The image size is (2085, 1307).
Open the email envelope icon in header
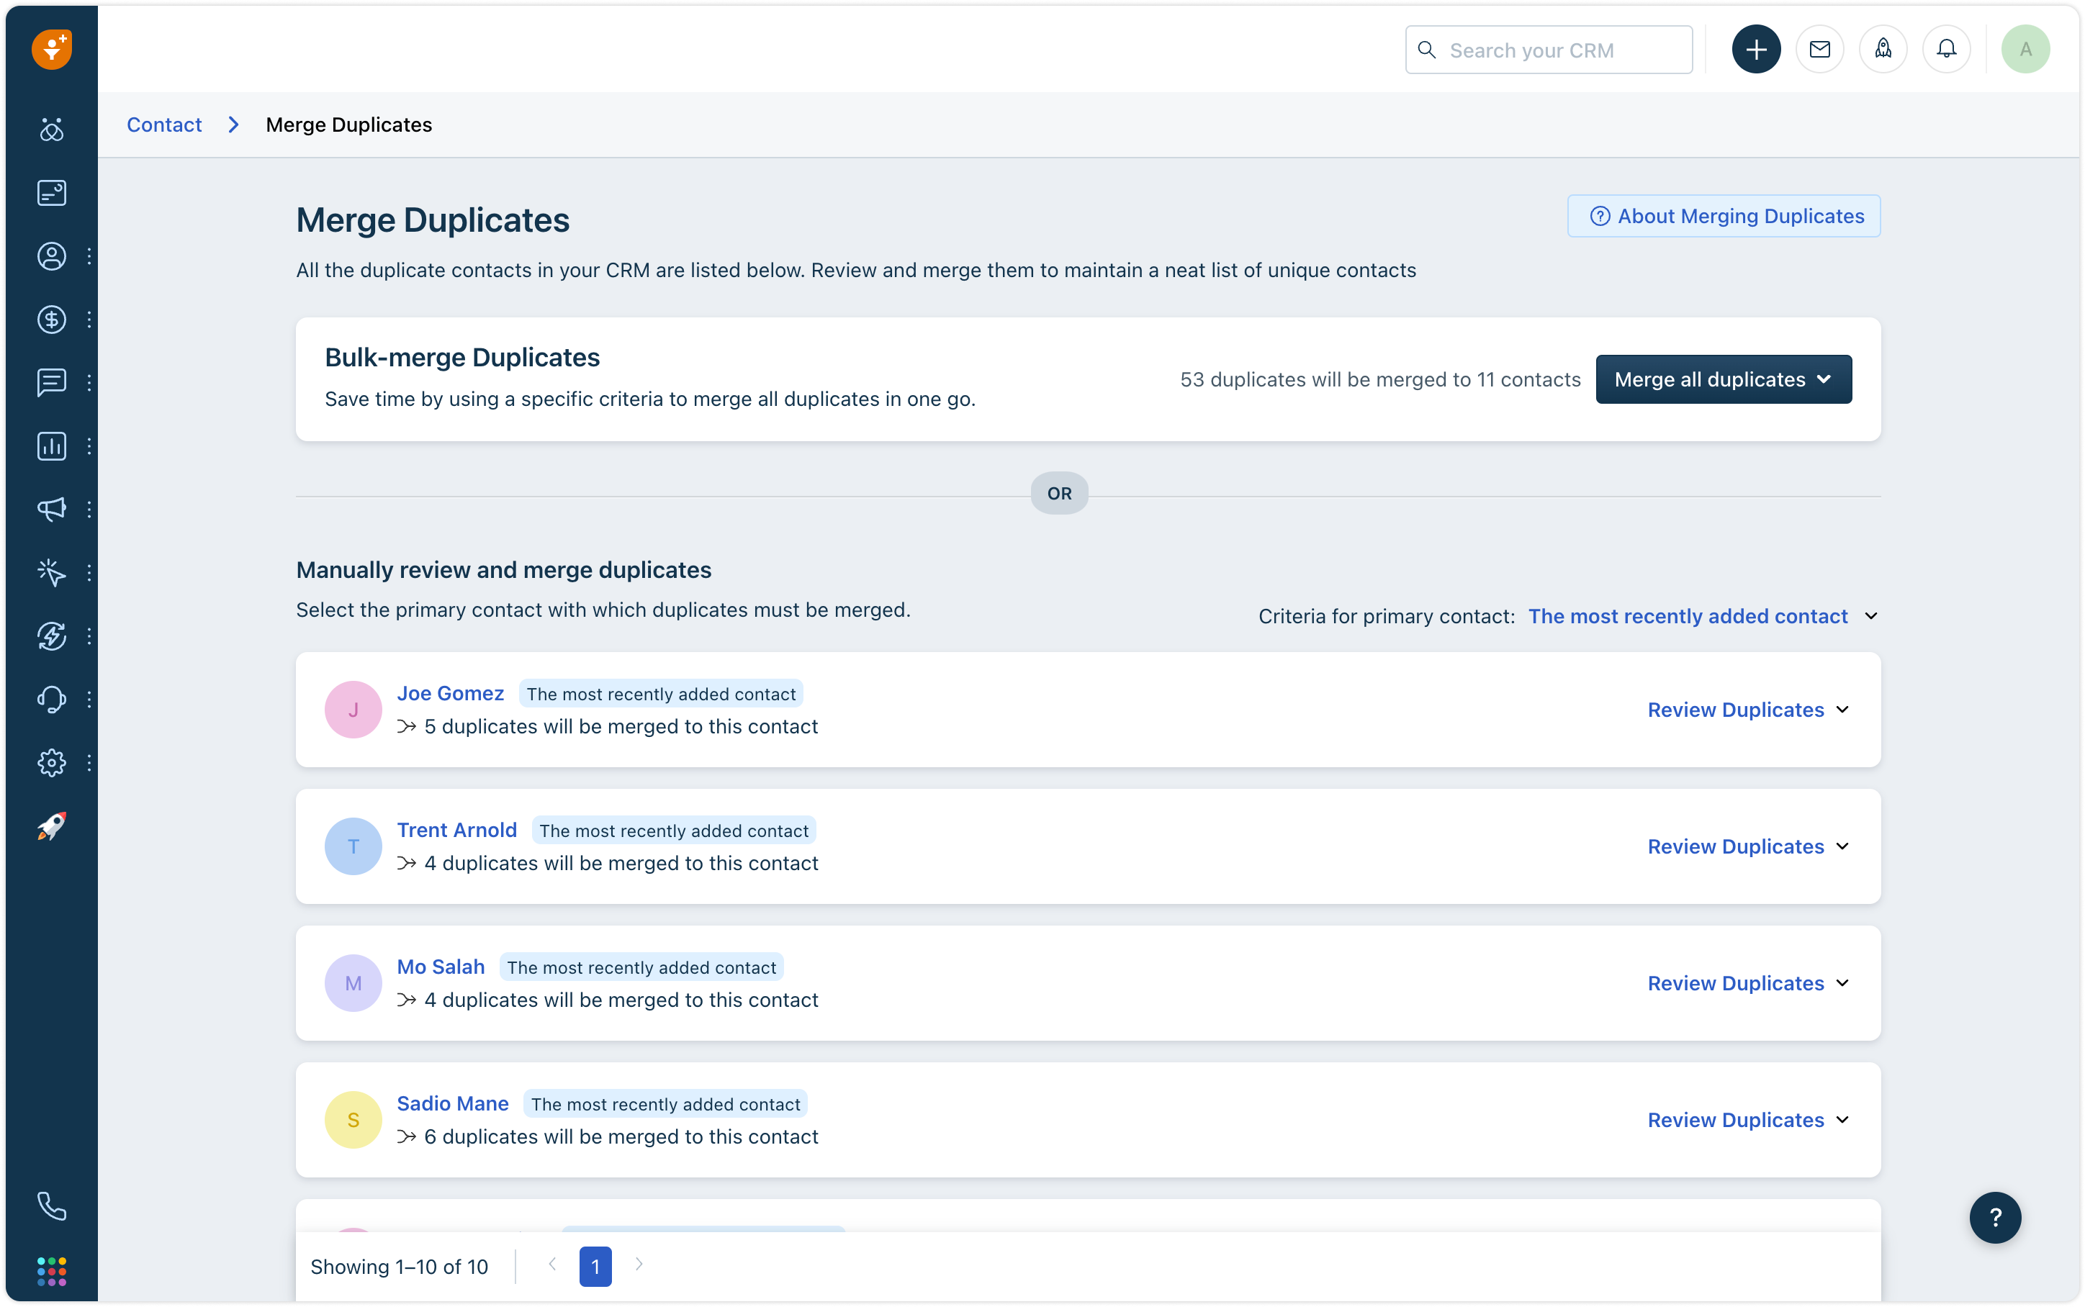click(1819, 49)
